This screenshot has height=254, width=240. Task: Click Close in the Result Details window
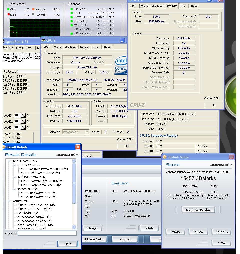pyautogui.click(x=67, y=244)
